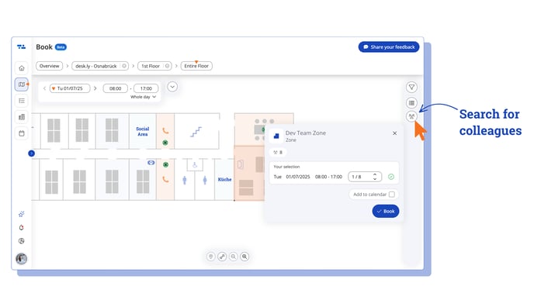Zoom in on the floor map
The image size is (534, 300).
[x=244, y=257]
